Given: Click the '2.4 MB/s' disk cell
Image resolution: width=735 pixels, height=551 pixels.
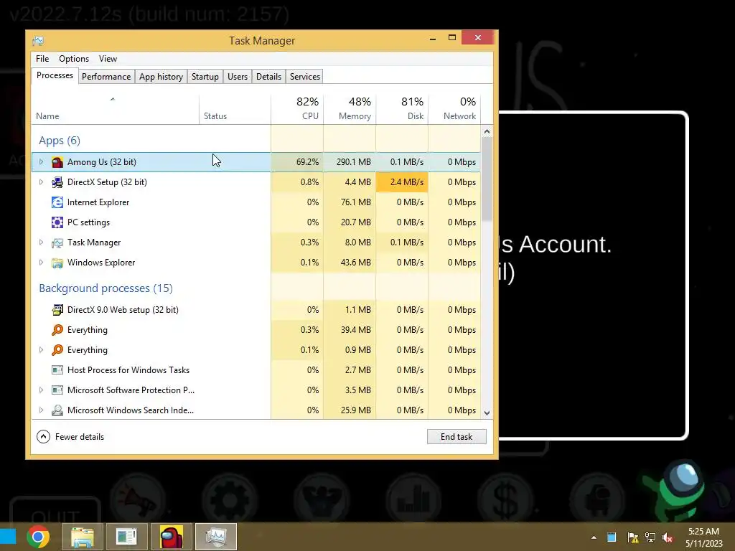Looking at the screenshot, I should click(x=402, y=182).
